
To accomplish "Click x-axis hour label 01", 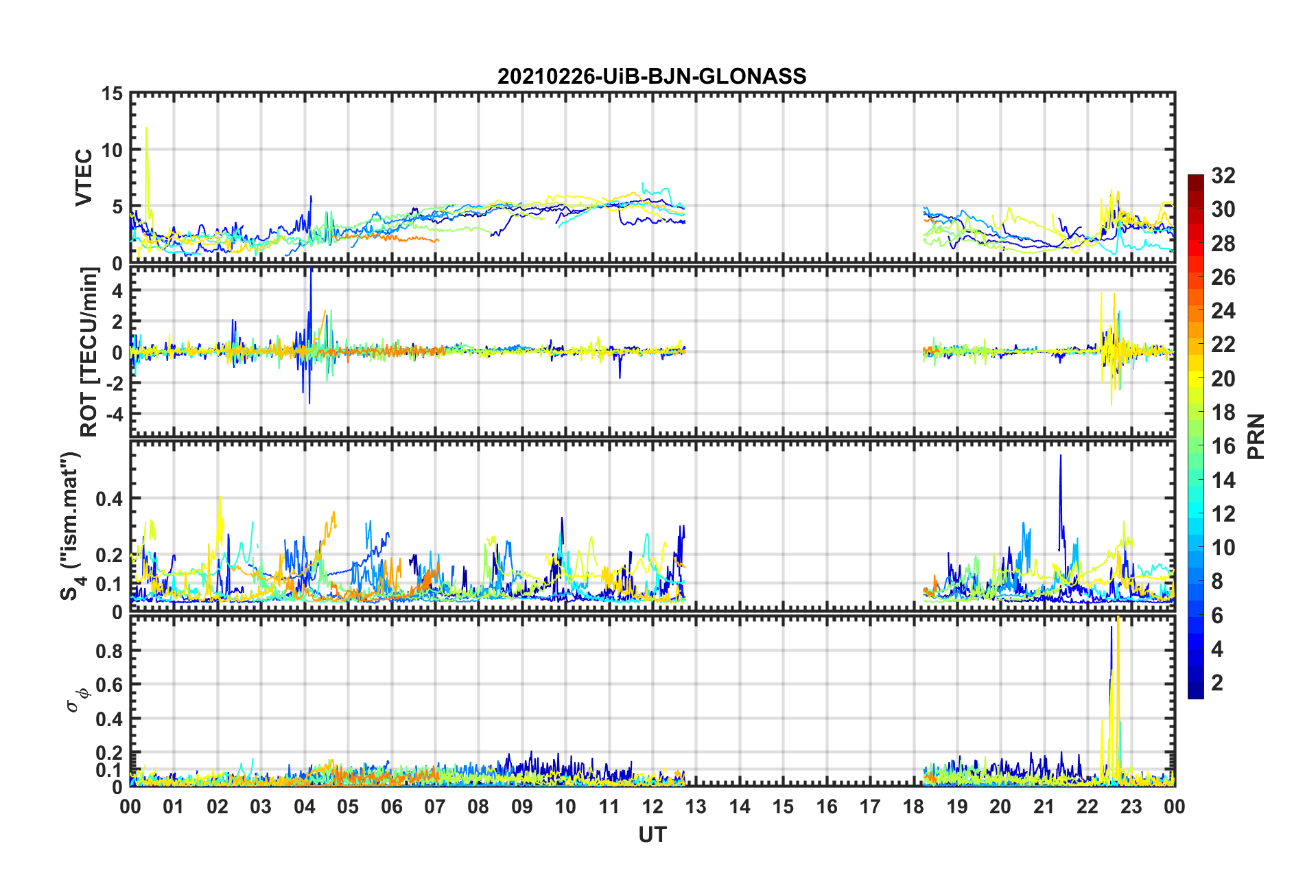I will coord(174,807).
